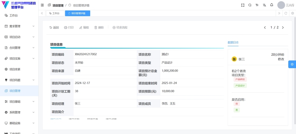This screenshot has width=296, height=134.
Task: Open the floating blue settings button
Action: (x=292, y=64)
